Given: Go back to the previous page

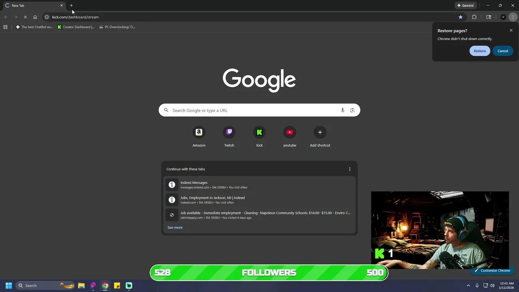Looking at the screenshot, I should (6, 17).
